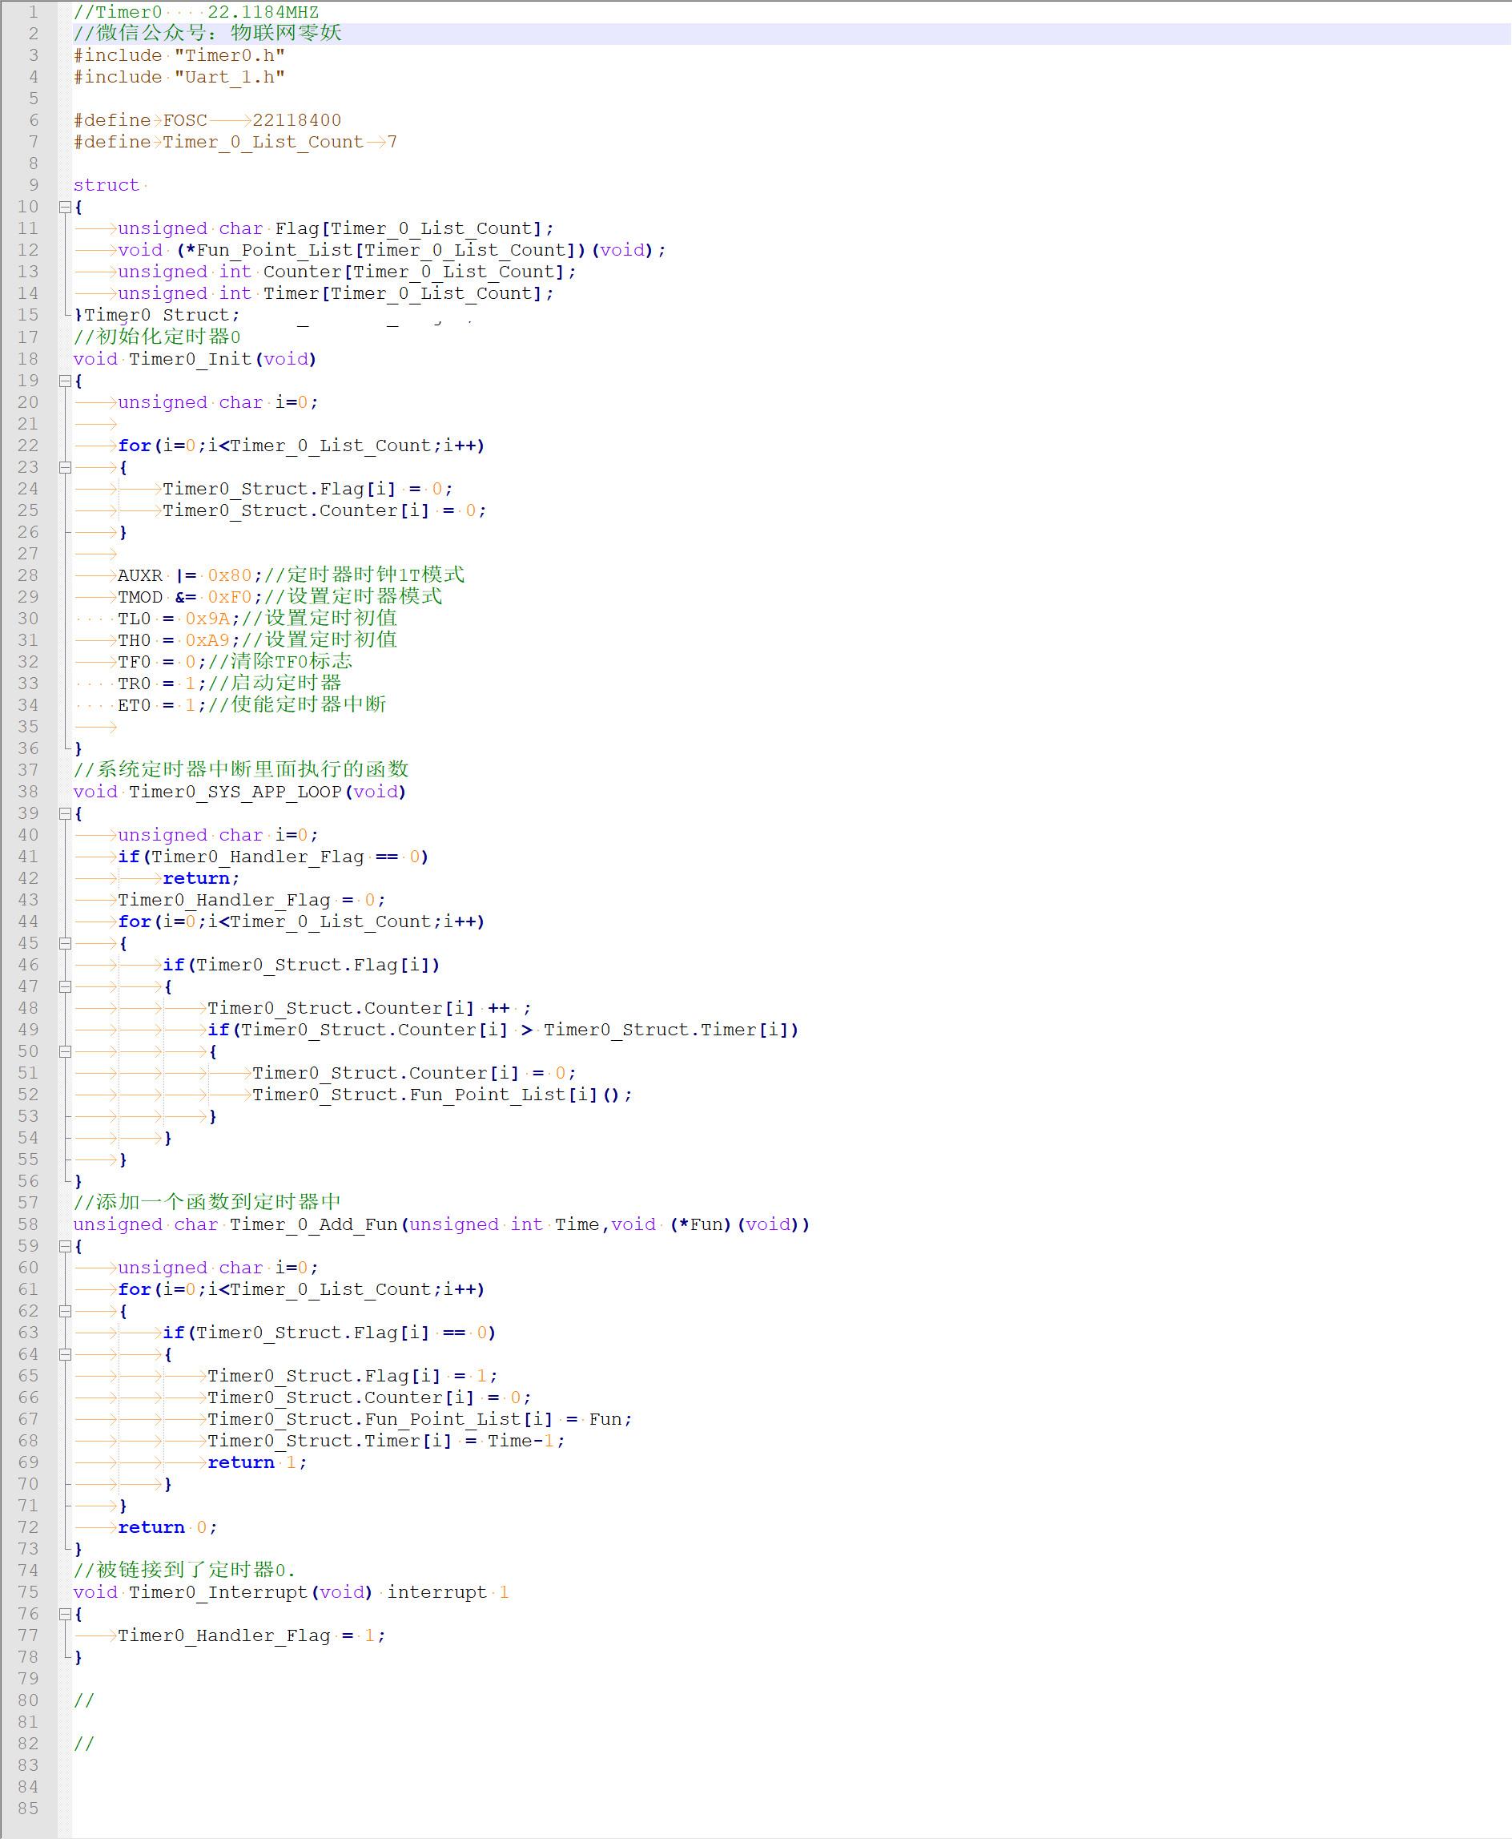
Task: Click the line number 38 in the margin
Action: tap(28, 792)
